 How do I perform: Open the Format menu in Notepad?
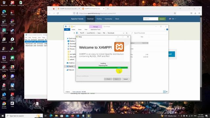pyautogui.click(x=34, y=38)
